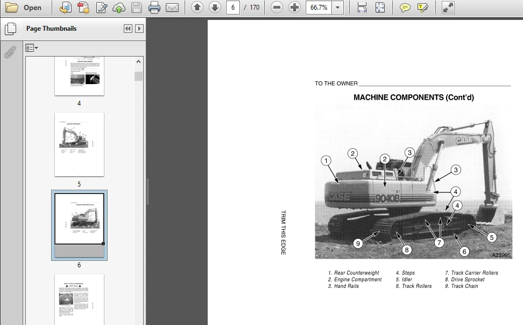Click the Open text button
523x325 pixels.
[x=32, y=8]
